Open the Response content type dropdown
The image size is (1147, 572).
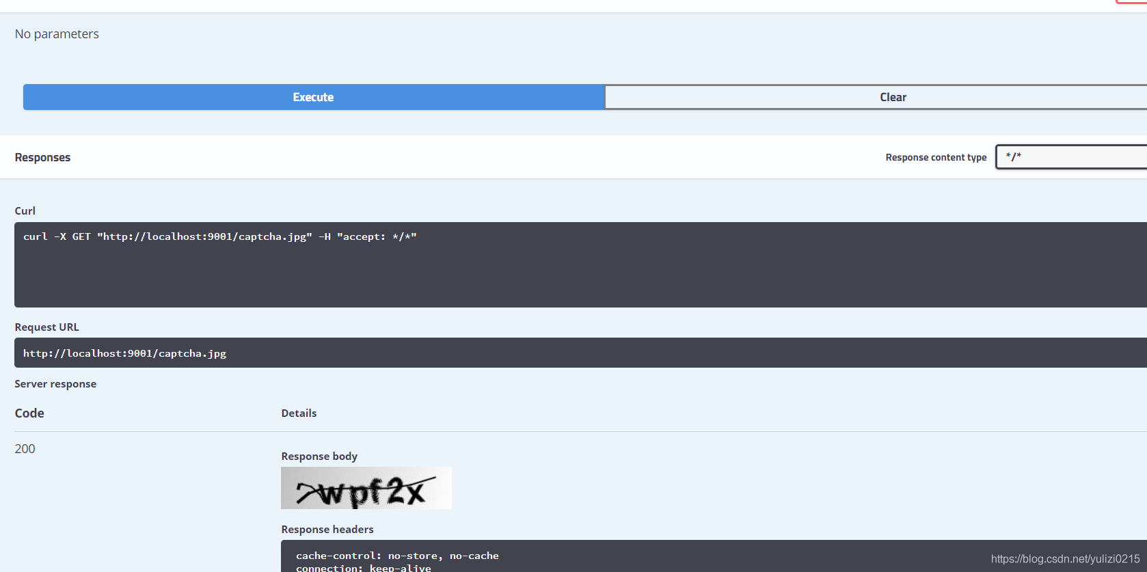1070,156
